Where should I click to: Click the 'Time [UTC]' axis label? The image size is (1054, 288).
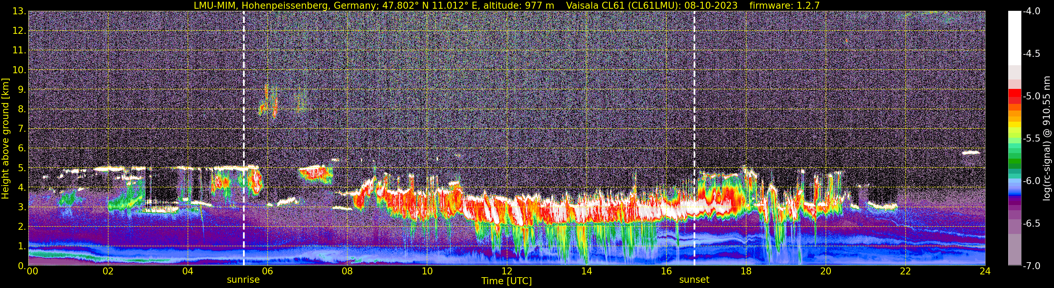tap(507, 281)
